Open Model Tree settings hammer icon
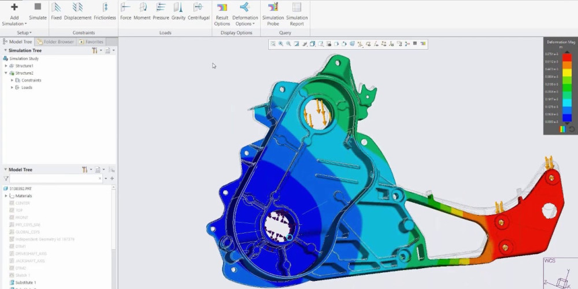Viewport: 578px width, 289px height. [x=85, y=169]
